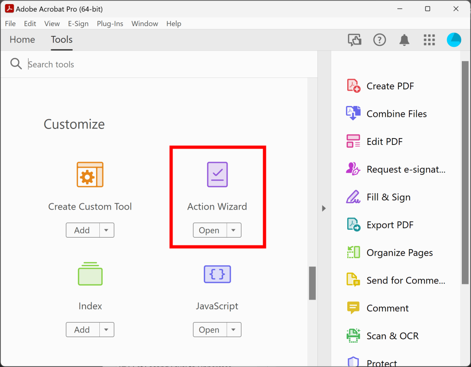This screenshot has height=367, width=471.
Task: Open the E-Sign menu
Action: click(x=78, y=24)
